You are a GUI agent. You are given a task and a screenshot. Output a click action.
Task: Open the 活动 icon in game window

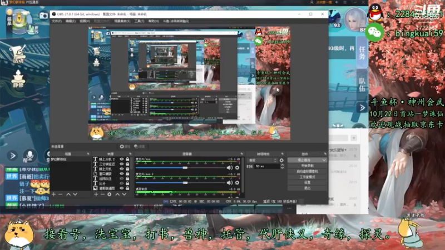click(x=18, y=54)
